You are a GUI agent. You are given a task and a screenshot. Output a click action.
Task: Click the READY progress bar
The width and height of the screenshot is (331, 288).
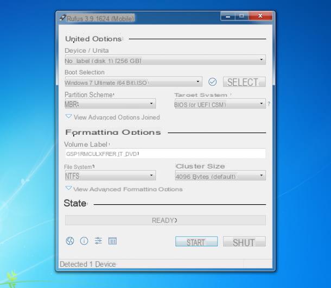[x=165, y=220]
